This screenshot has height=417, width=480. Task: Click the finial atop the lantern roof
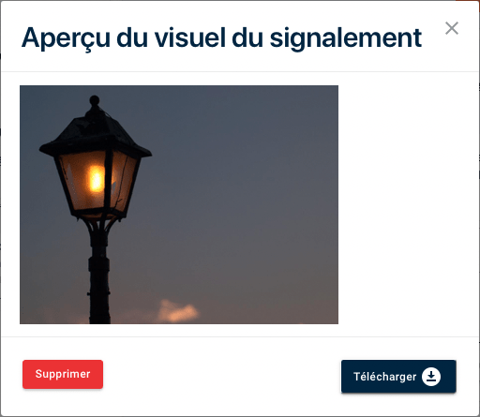pos(95,100)
